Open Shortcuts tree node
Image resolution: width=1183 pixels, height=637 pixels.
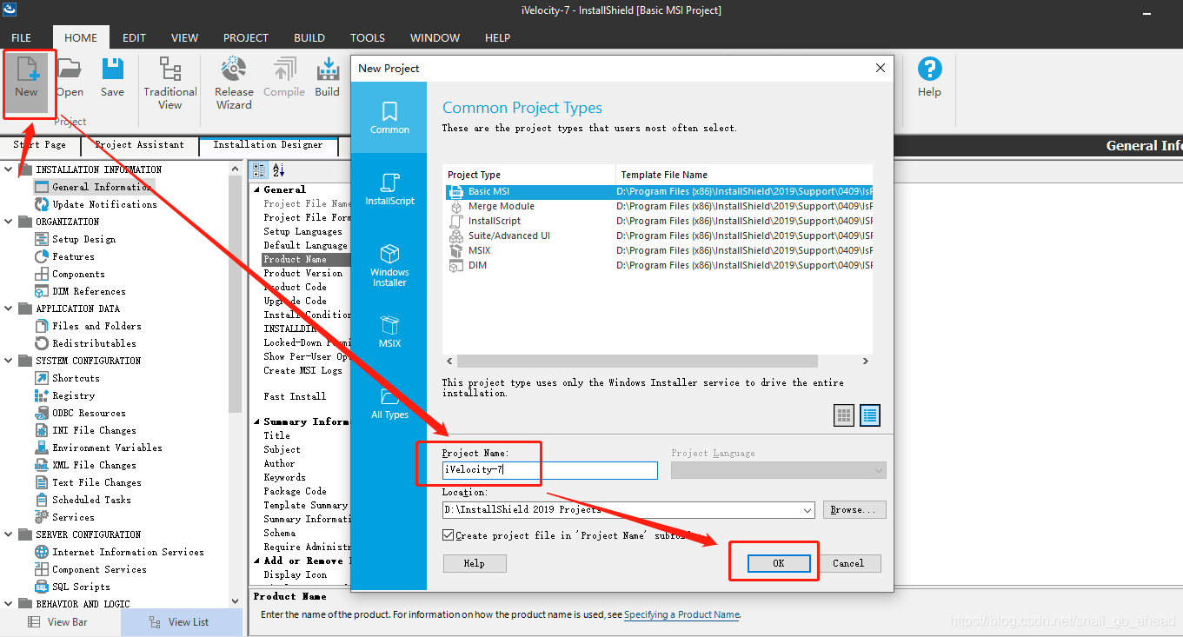pyautogui.click(x=76, y=378)
